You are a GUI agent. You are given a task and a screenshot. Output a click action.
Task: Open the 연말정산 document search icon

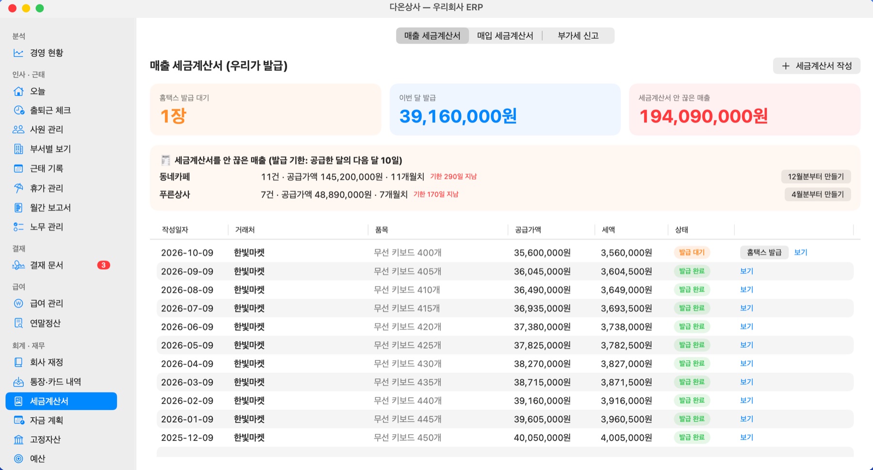pyautogui.click(x=18, y=323)
